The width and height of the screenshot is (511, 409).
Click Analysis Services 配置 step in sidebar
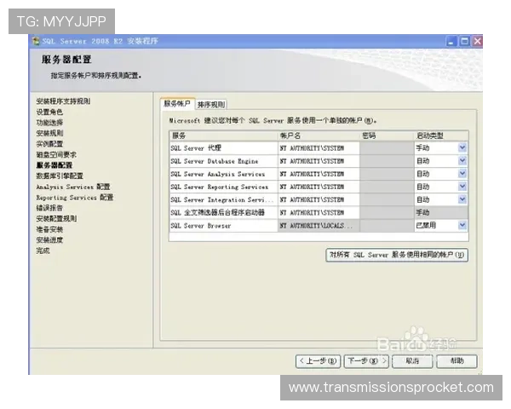click(x=73, y=187)
